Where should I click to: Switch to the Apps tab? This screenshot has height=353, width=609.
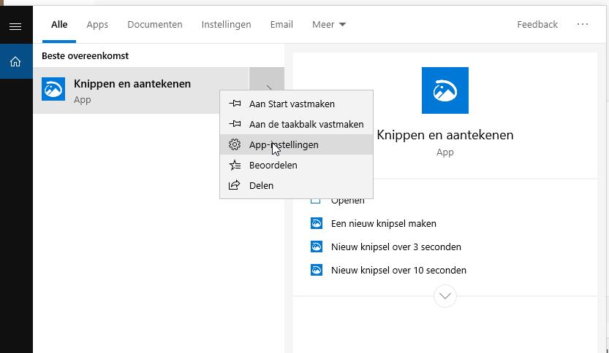click(97, 24)
